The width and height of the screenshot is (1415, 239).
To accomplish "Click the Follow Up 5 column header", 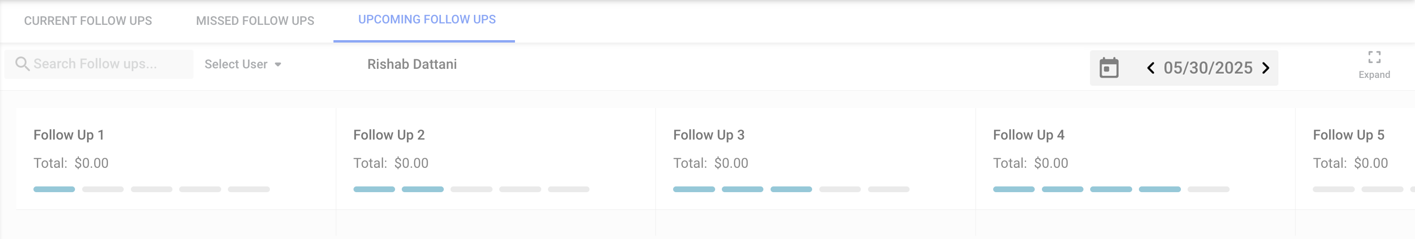I will click(1348, 135).
